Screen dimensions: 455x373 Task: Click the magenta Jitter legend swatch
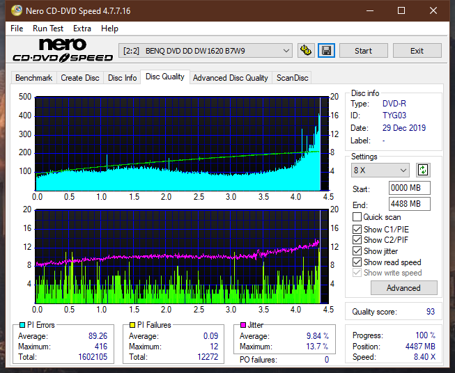pos(243,325)
